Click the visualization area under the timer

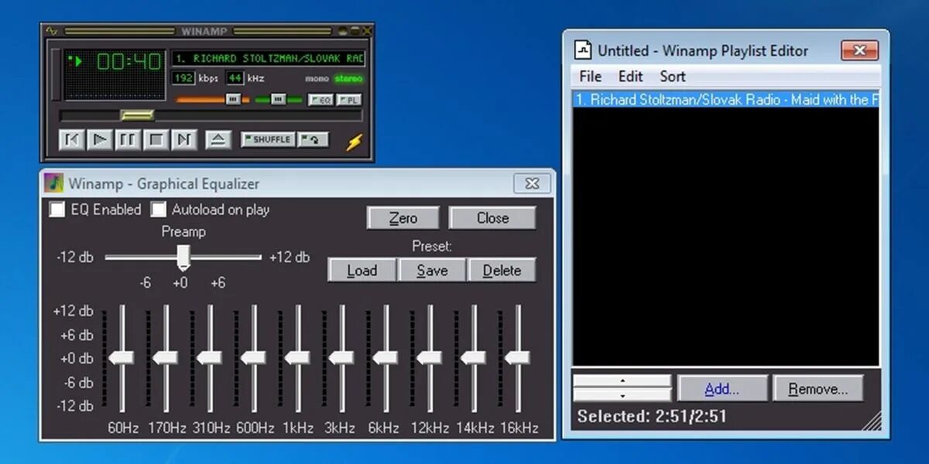tap(115, 87)
